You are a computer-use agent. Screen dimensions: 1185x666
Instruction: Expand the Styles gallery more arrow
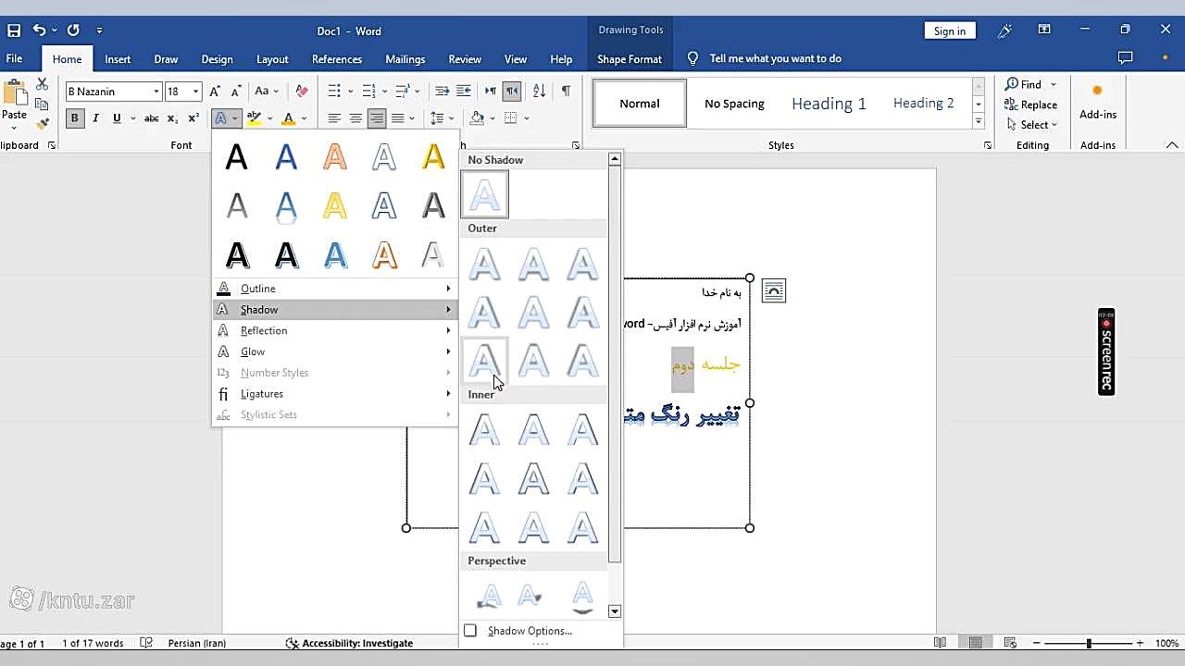(978, 123)
